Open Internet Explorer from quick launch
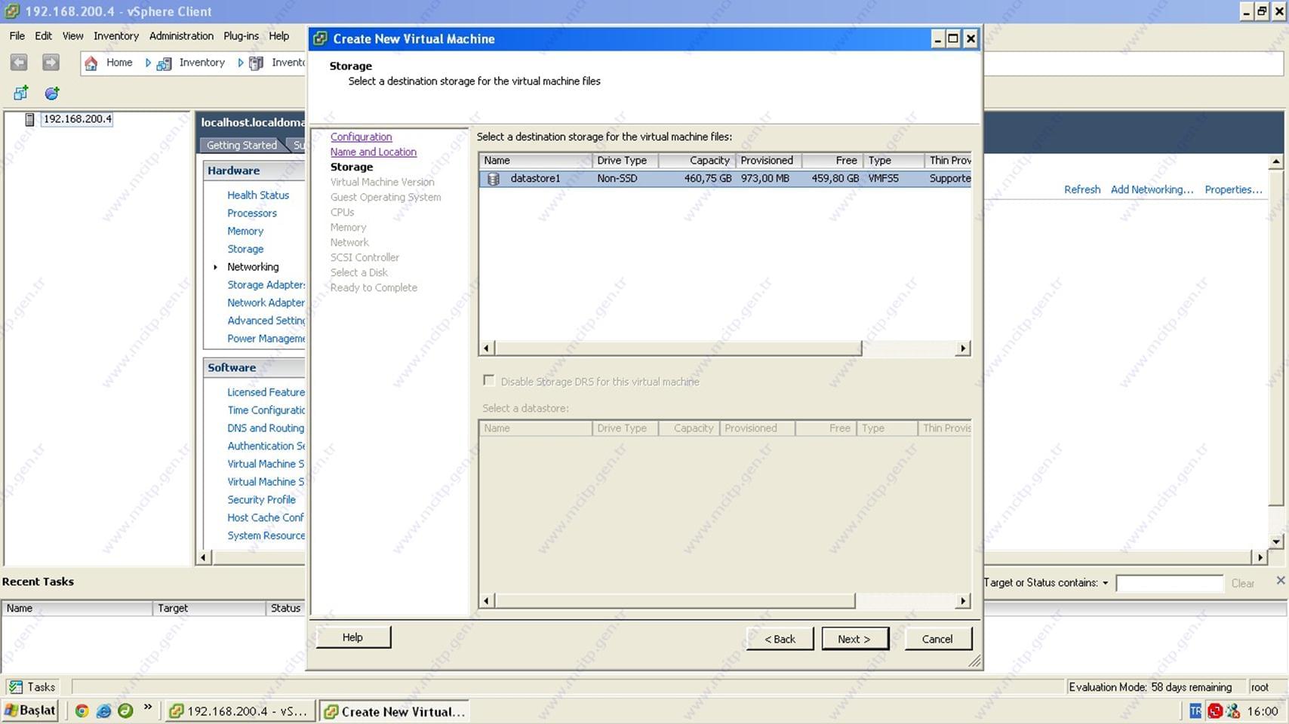The height and width of the screenshot is (724, 1289). point(104,710)
